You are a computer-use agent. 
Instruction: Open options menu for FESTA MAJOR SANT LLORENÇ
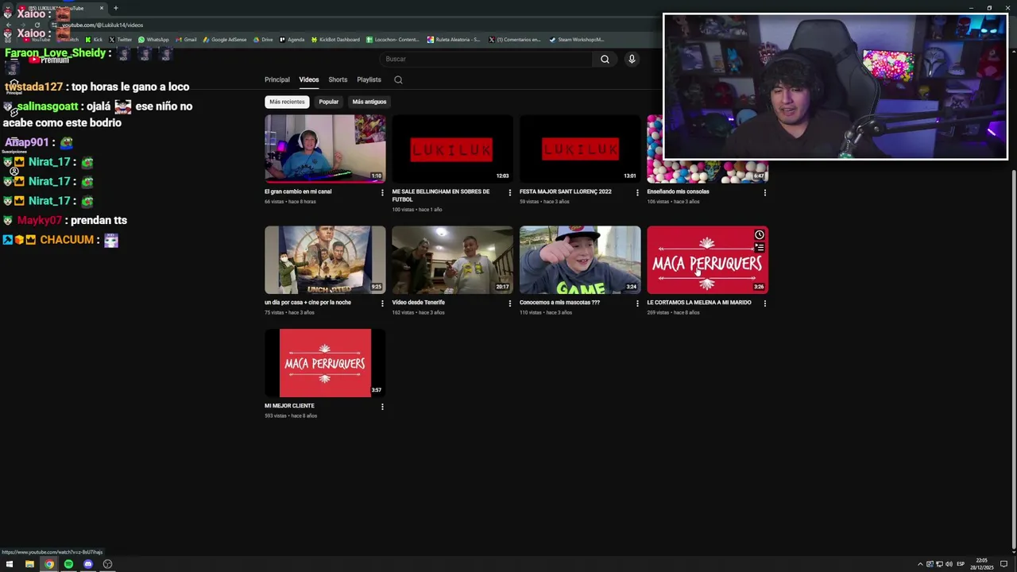point(637,192)
